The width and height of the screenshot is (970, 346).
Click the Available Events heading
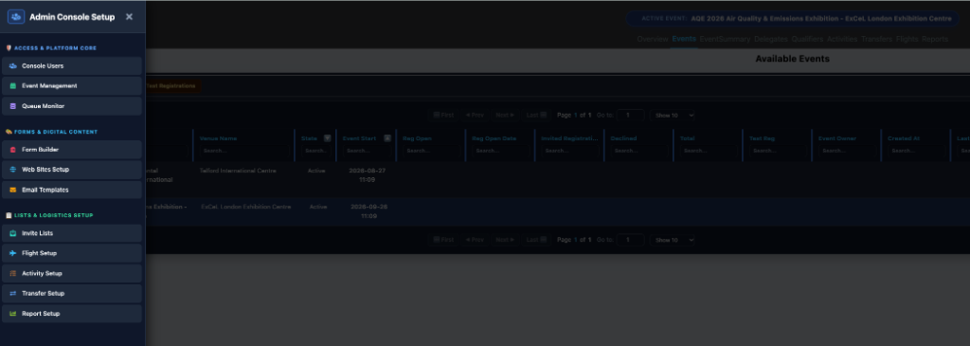(x=792, y=59)
